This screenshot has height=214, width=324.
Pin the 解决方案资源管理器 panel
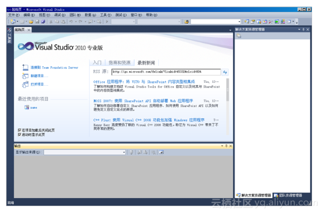point(304,30)
